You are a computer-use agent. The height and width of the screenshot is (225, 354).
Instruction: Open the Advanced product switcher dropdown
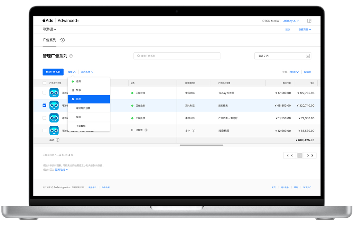coord(69,21)
